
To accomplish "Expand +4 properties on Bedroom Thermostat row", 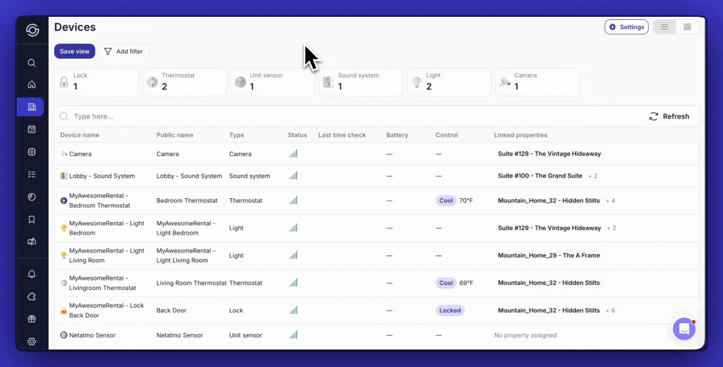I will (x=610, y=201).
